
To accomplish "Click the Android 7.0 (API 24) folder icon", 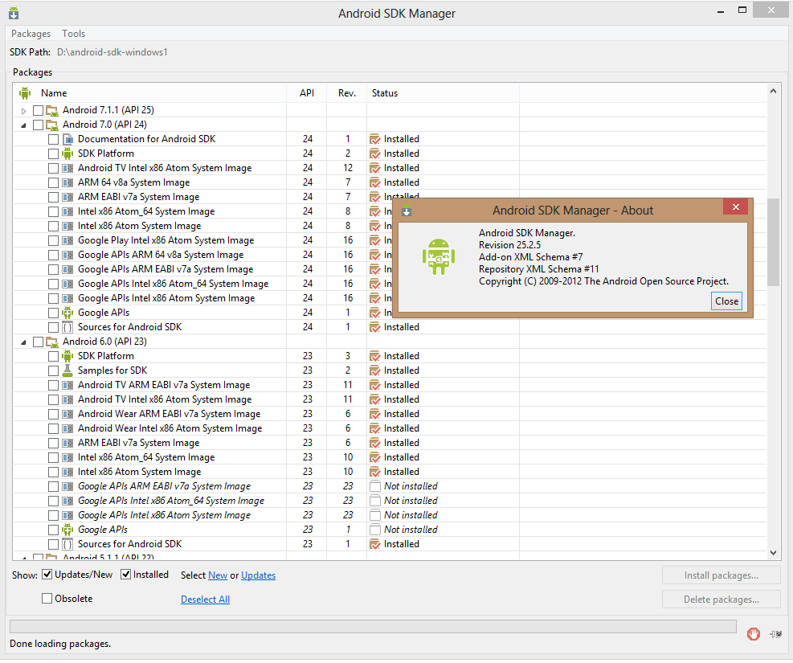I will click(x=52, y=125).
